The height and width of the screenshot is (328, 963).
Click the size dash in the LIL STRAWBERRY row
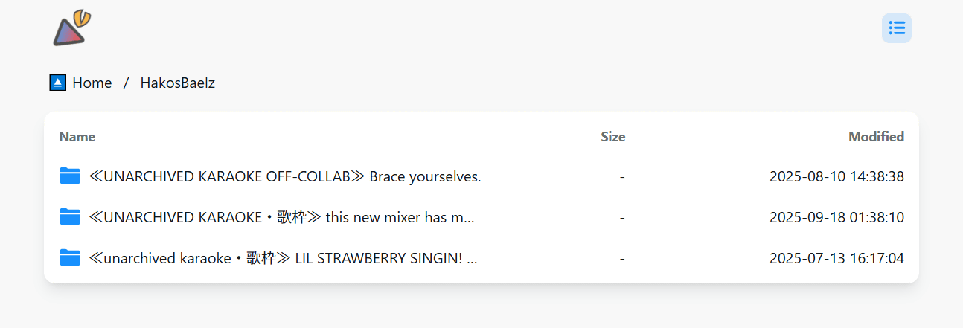pos(621,259)
